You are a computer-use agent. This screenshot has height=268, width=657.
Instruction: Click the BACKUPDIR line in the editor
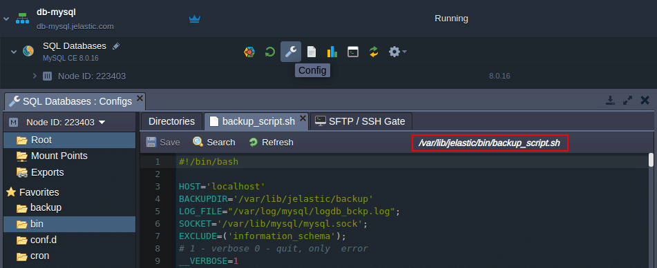click(276, 198)
